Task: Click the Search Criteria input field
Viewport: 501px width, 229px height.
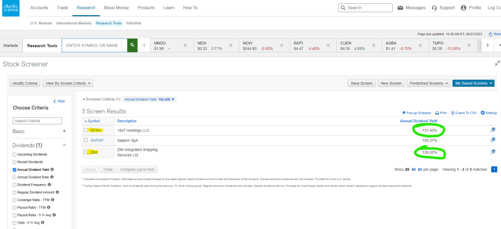Action: (x=37, y=121)
